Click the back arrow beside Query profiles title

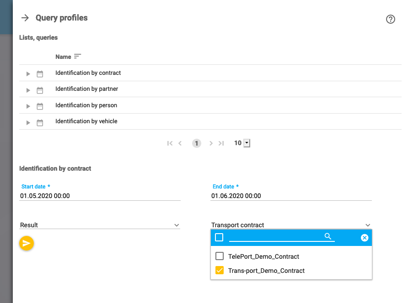pyautogui.click(x=25, y=18)
